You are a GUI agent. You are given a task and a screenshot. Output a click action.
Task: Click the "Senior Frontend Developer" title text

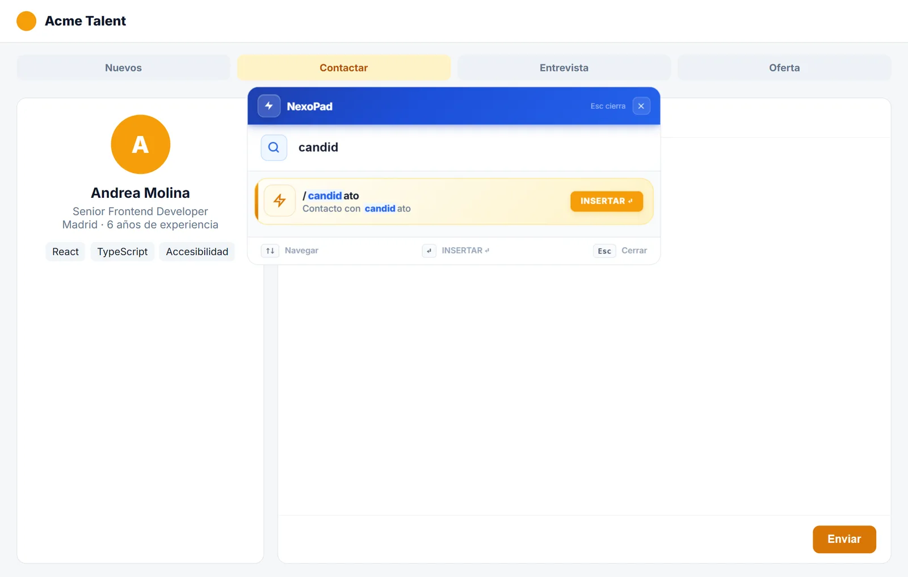140,211
